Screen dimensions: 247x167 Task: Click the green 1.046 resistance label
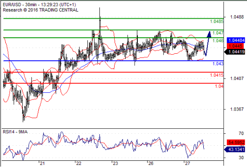[x=218, y=41]
